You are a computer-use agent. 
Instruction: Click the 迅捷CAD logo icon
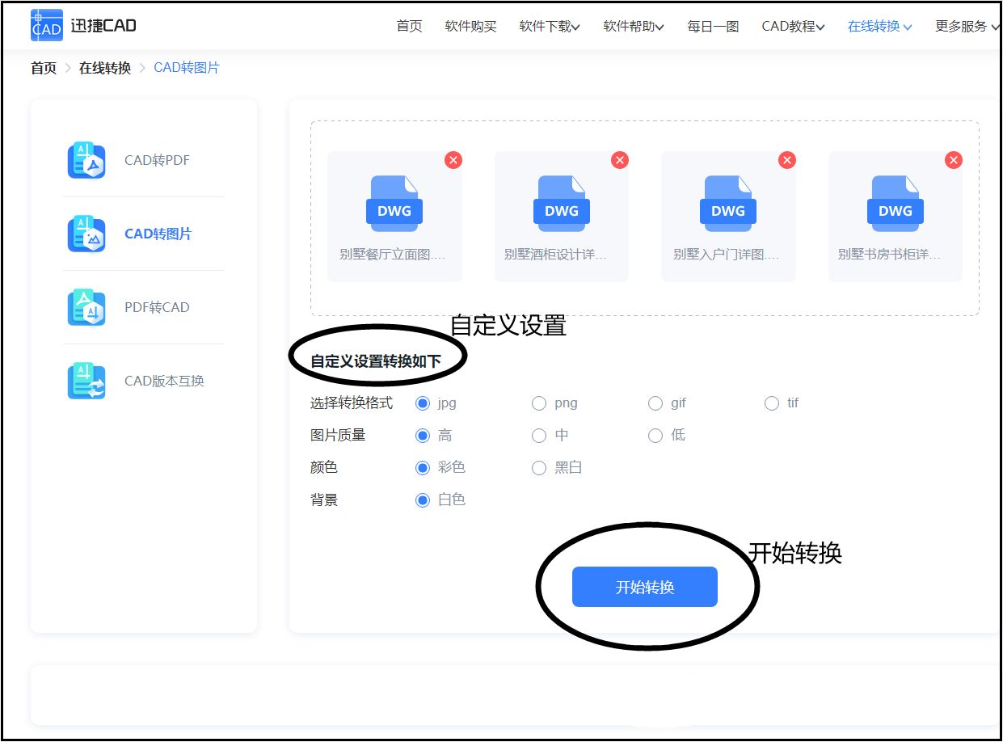46,25
